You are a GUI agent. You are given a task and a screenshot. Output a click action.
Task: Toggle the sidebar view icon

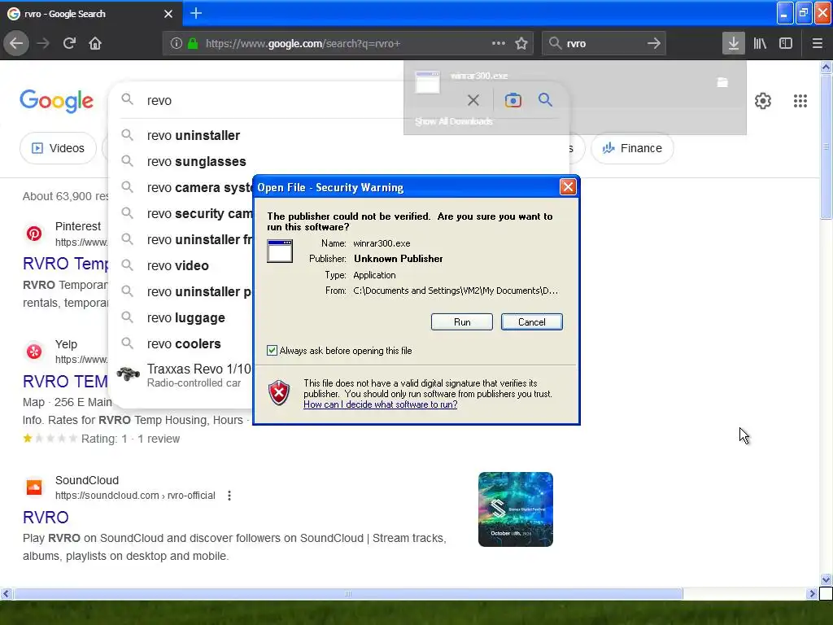786,43
